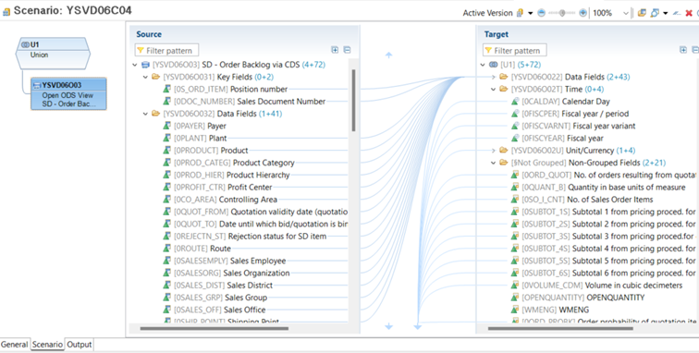This screenshot has height=353, width=699.
Task: Collapse the source Data Fields (1+41) folder
Action: [145, 114]
